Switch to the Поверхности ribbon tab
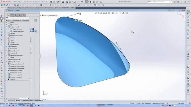Image resolution: width=191 pixels, height=107 pixels. (12, 8)
